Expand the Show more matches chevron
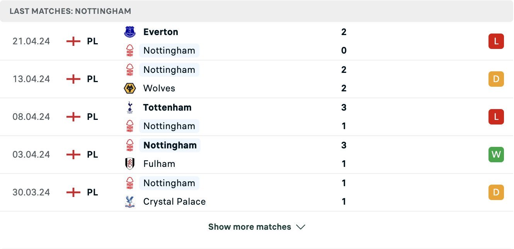Screen dimensions: 514x249 301,227
